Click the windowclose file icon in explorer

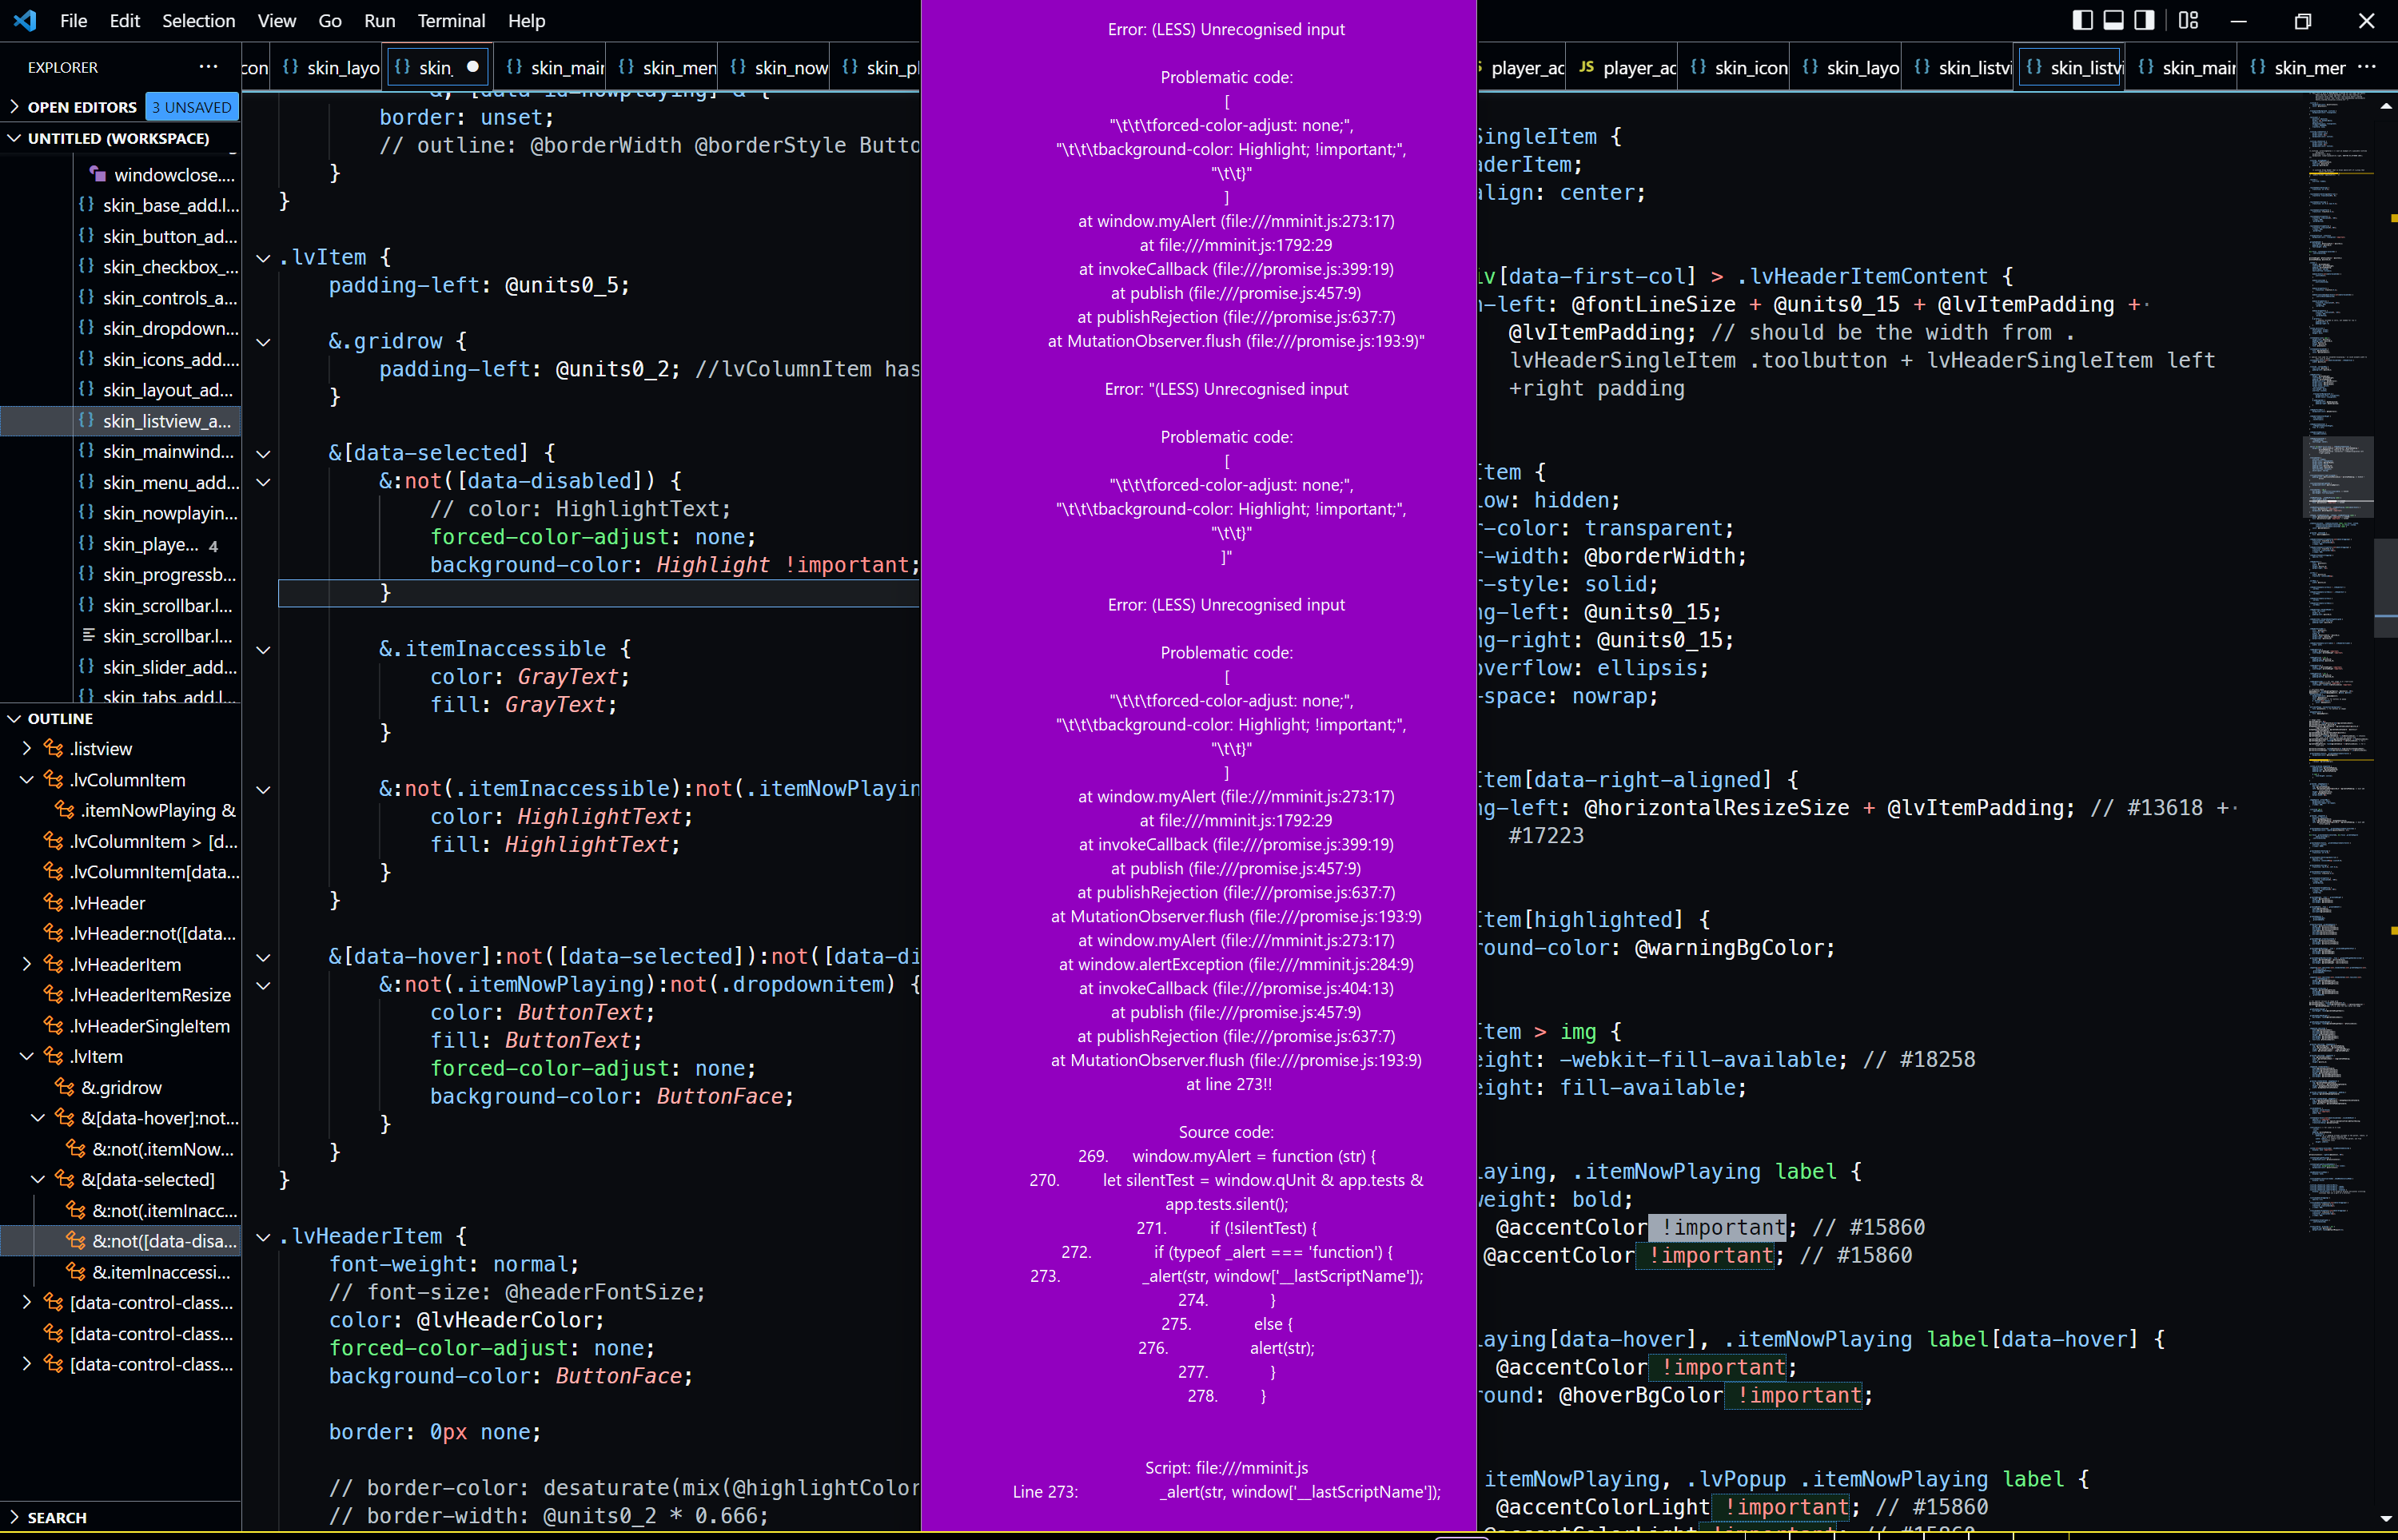pos(98,174)
